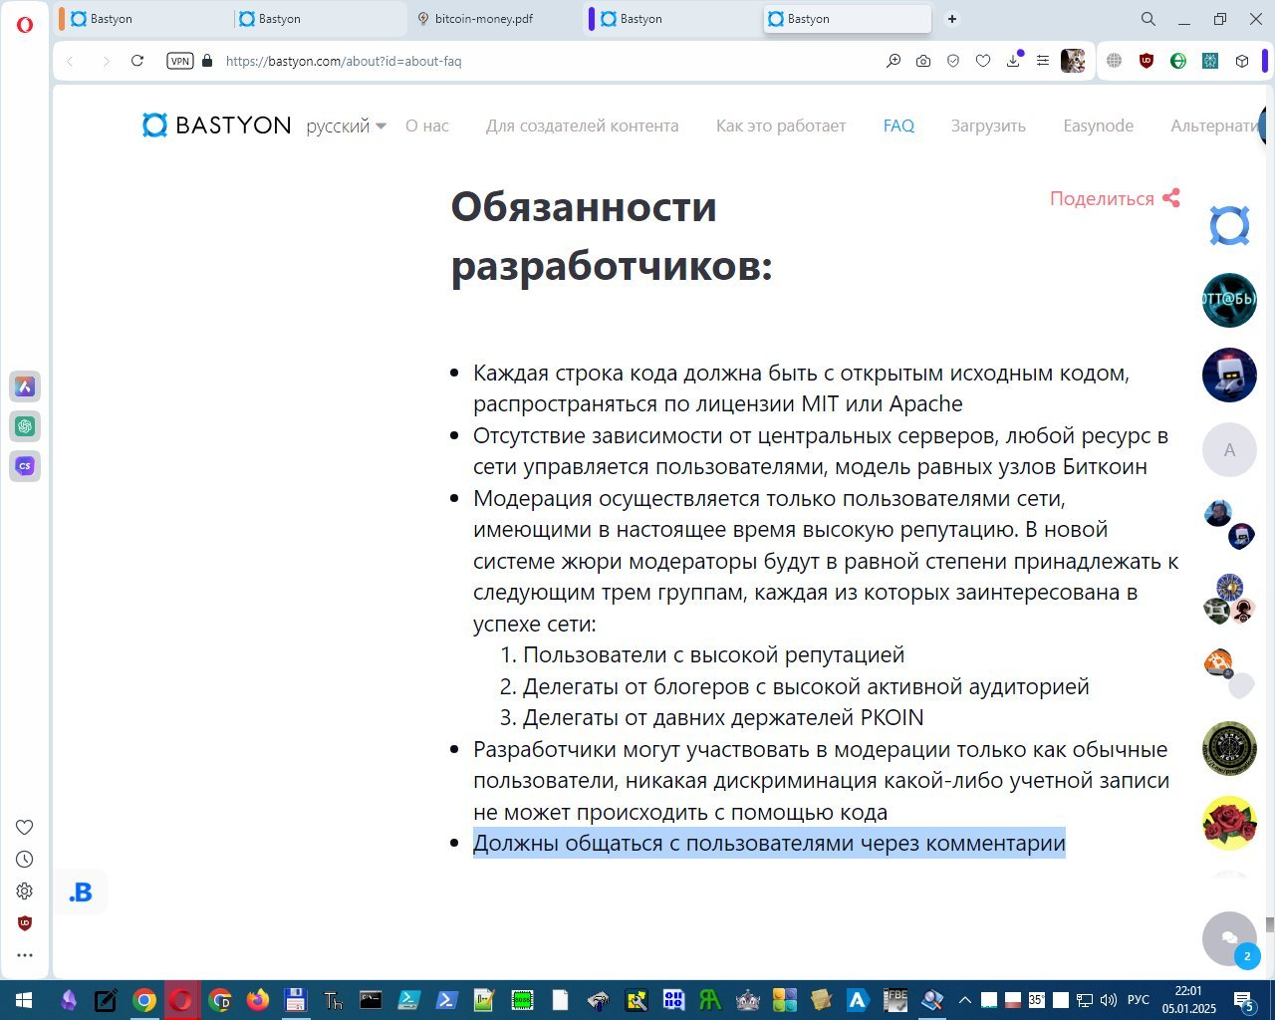Click the blue .B floating button
1275x1020 pixels.
[81, 892]
